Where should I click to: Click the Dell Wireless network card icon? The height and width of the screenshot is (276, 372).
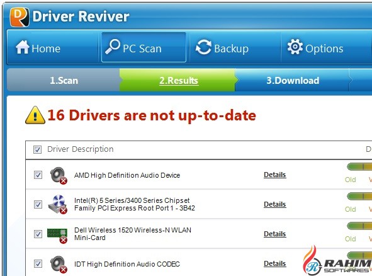click(57, 236)
